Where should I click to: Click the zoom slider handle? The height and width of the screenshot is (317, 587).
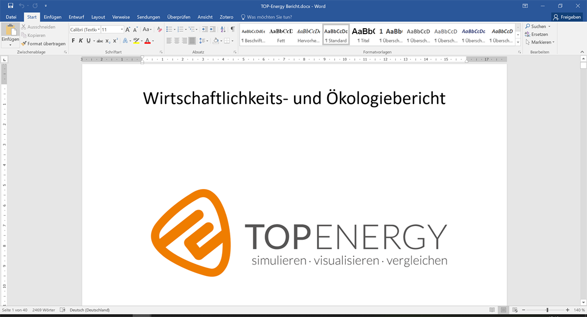547,310
